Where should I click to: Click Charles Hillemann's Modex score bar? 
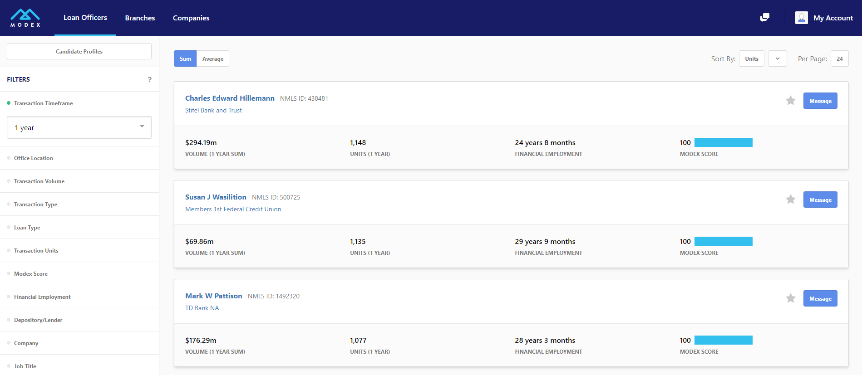724,142
